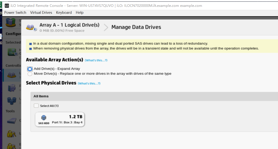
Task: Select the physical drives server icon in sidebar
Action: 12,88
